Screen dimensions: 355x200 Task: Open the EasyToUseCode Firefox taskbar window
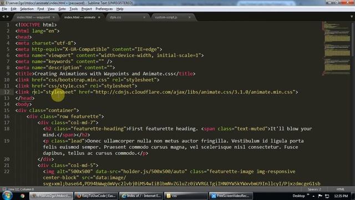point(97,196)
